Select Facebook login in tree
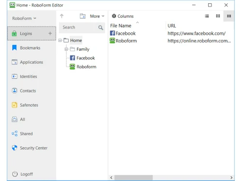The image size is (242, 181). pos(86,58)
